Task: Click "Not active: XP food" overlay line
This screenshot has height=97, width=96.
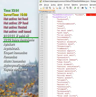Action: point(16,23)
